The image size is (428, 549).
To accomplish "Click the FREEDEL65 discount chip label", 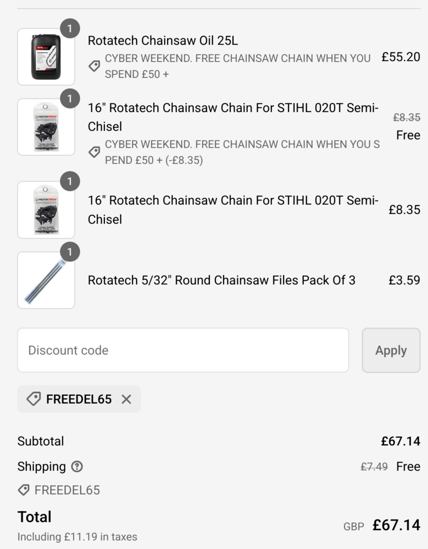I will tap(79, 399).
